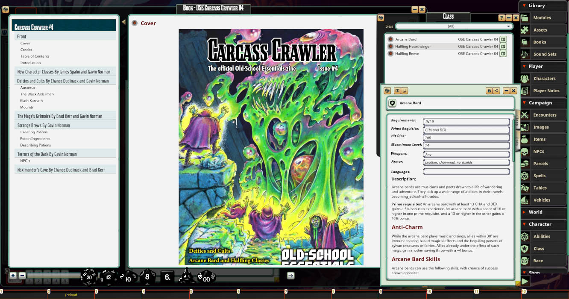
Task: Open Items under Campaign
Action: pyautogui.click(x=543, y=139)
